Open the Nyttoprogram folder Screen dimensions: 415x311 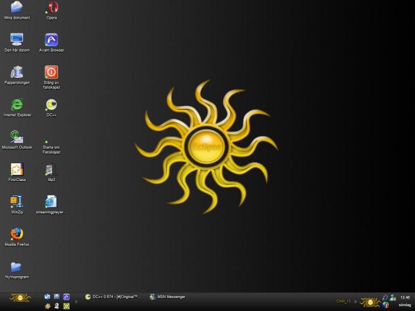(17, 267)
